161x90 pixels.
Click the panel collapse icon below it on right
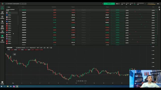[159, 9]
